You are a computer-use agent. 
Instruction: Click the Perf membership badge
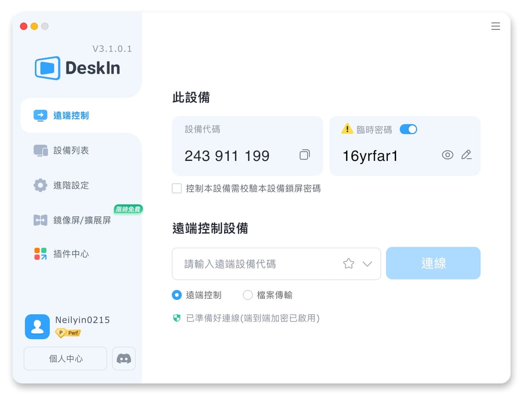click(68, 333)
